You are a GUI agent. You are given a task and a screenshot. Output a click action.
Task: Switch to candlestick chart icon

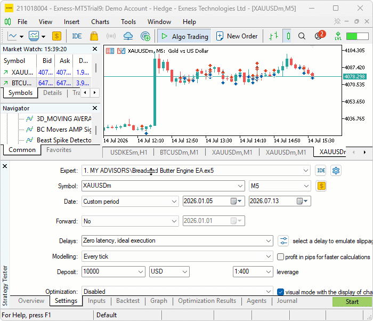coord(288,36)
